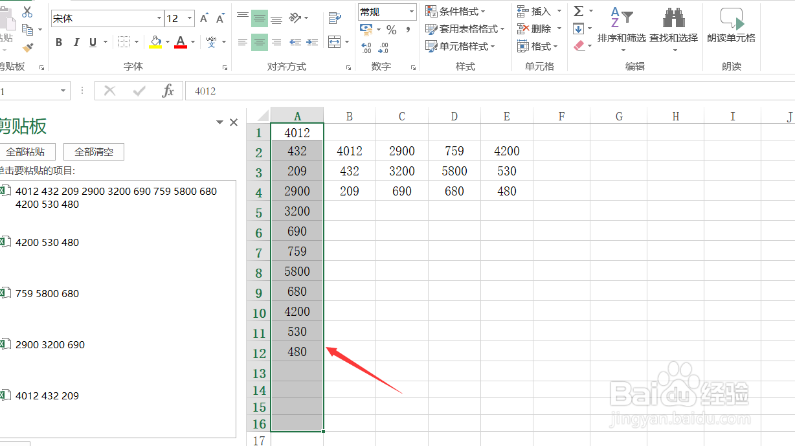Paste clipboard item 759 5800 680

[x=47, y=294]
